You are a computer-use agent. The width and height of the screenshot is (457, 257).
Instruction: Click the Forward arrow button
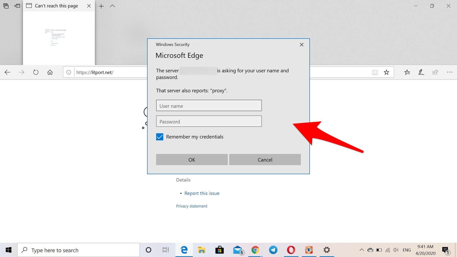[22, 72]
